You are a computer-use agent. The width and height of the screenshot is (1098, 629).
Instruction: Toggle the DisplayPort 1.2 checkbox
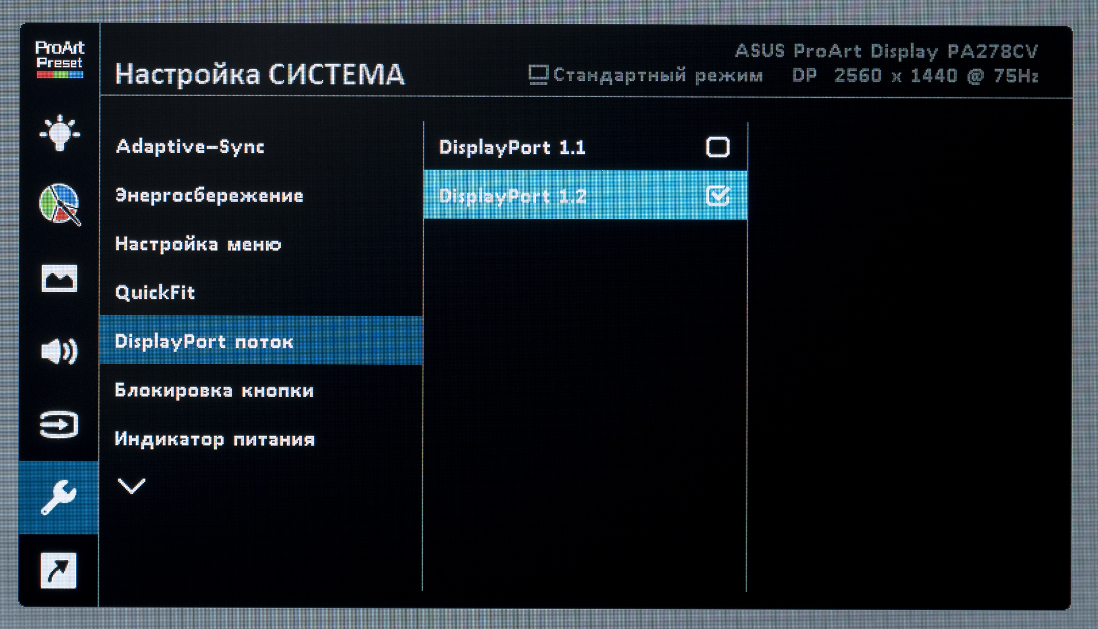(x=718, y=196)
